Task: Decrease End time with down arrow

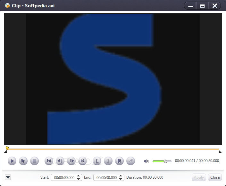Action: [121, 179]
